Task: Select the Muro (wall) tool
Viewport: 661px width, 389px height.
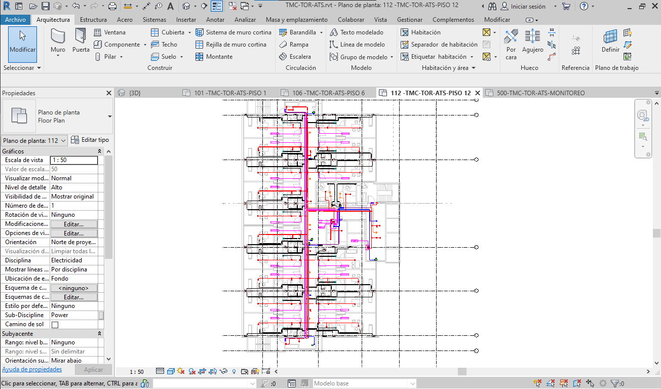Action: click(x=58, y=41)
